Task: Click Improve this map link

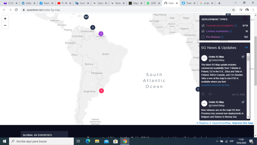Action: (242, 123)
